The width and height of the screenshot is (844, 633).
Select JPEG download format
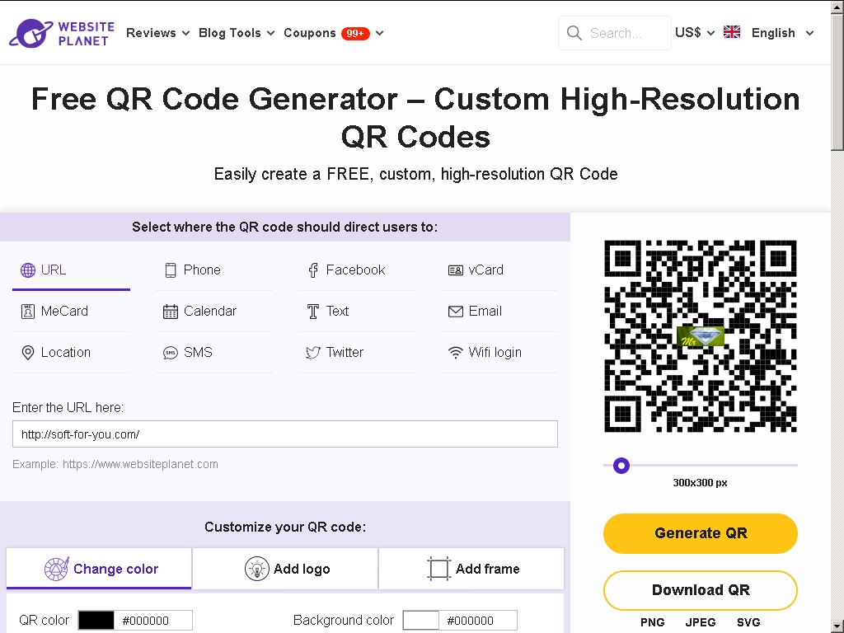point(701,623)
